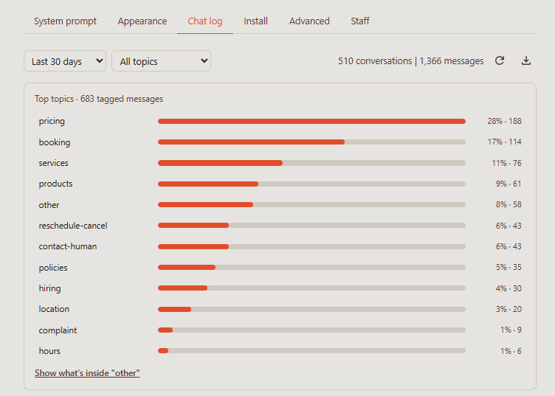Click the pricing topic bar
555x396 pixels.
point(311,121)
